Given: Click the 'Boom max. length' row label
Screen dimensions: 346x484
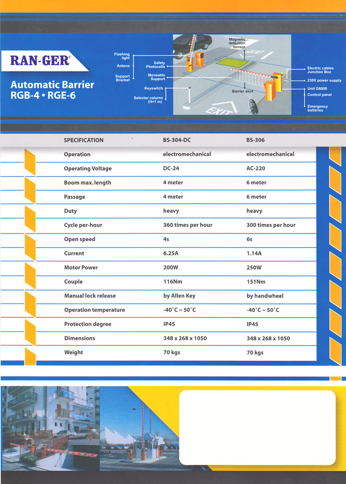Looking at the screenshot, I should [88, 183].
